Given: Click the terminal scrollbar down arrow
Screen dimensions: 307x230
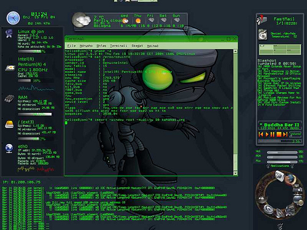Looking at the screenshot, I should [235, 173].
